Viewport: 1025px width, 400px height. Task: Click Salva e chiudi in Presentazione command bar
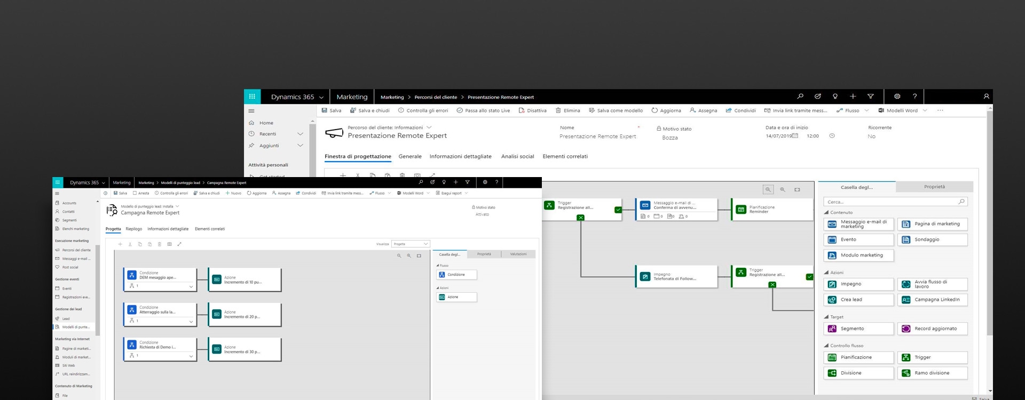pyautogui.click(x=369, y=110)
